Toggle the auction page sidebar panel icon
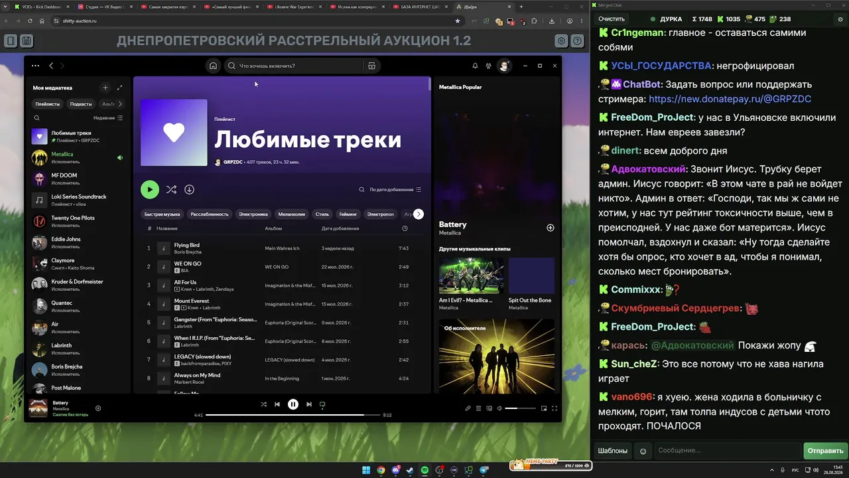Image resolution: width=849 pixels, height=478 pixels. pyautogui.click(x=11, y=41)
